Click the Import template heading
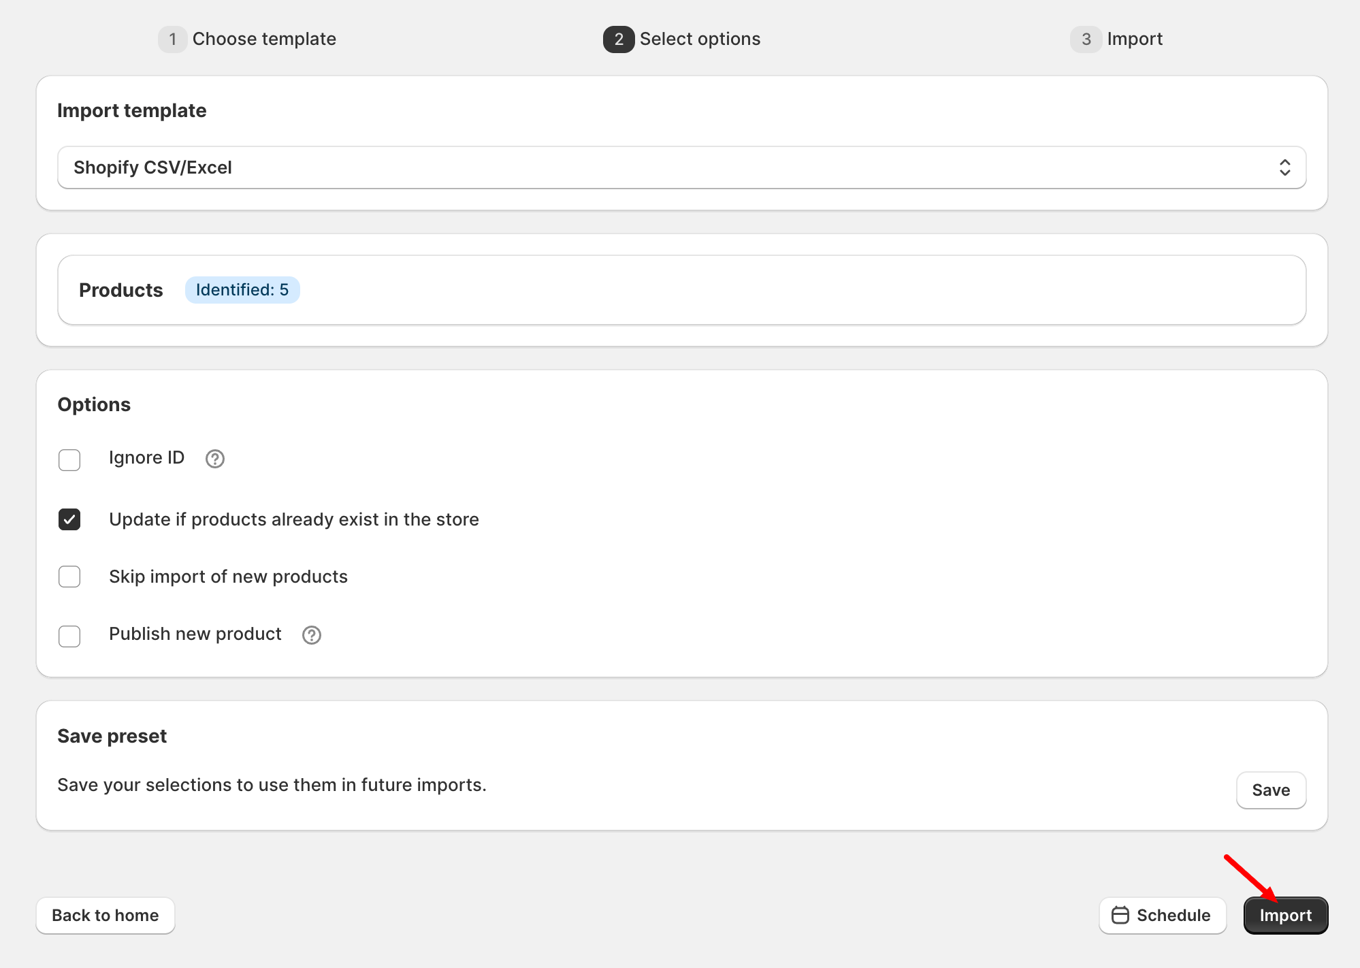The width and height of the screenshot is (1360, 968). pyautogui.click(x=132, y=110)
